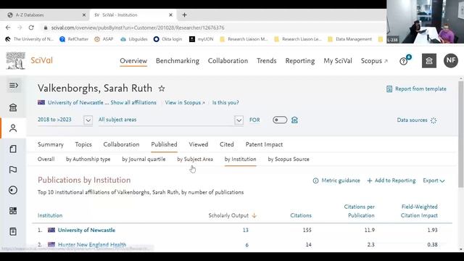Open the NF user profile avatar

(x=451, y=61)
